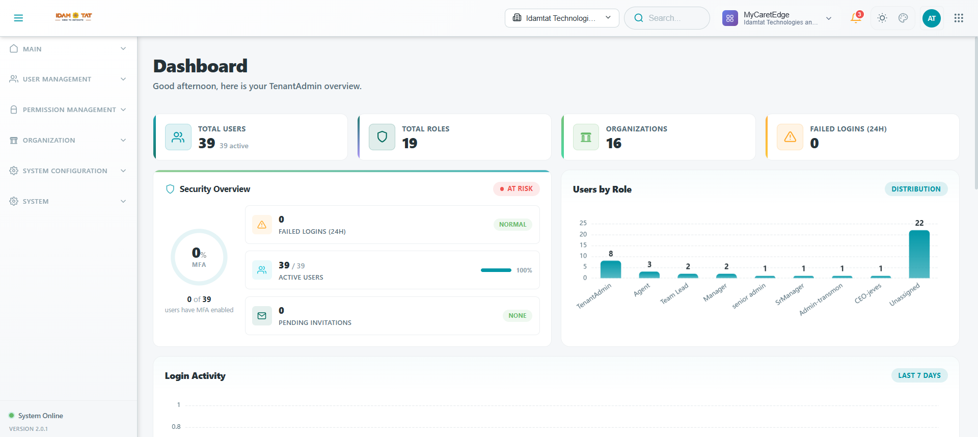Screen dimensions: 978x437
Task: Click the LAST 7 DAYS badge
Action: (x=919, y=375)
